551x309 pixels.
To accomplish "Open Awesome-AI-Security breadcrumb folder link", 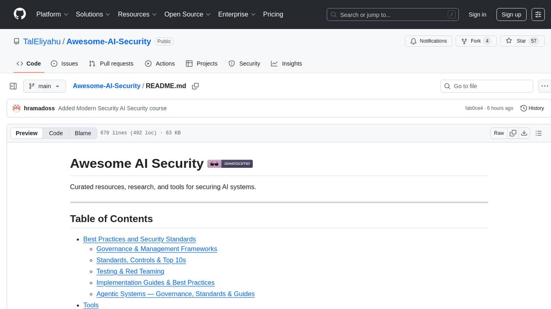I will 107,86.
